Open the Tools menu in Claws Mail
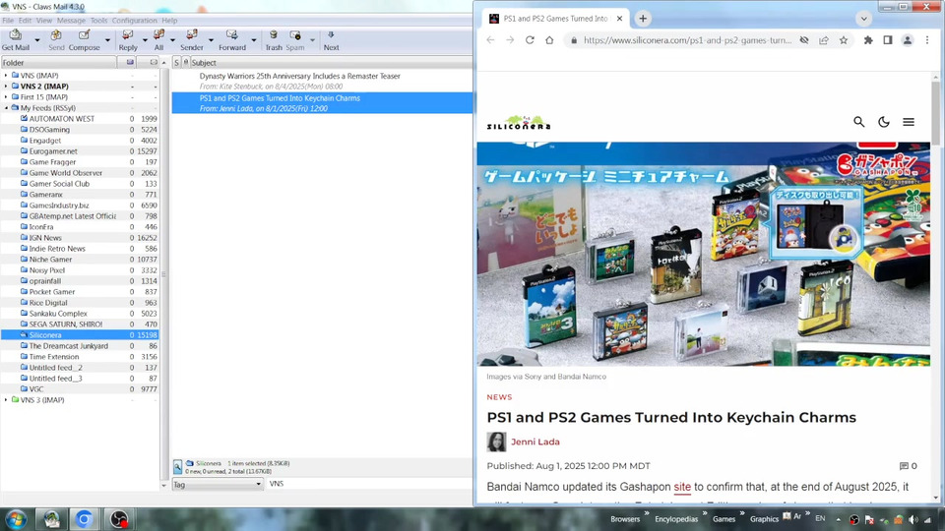This screenshot has height=531, width=945. tap(98, 21)
